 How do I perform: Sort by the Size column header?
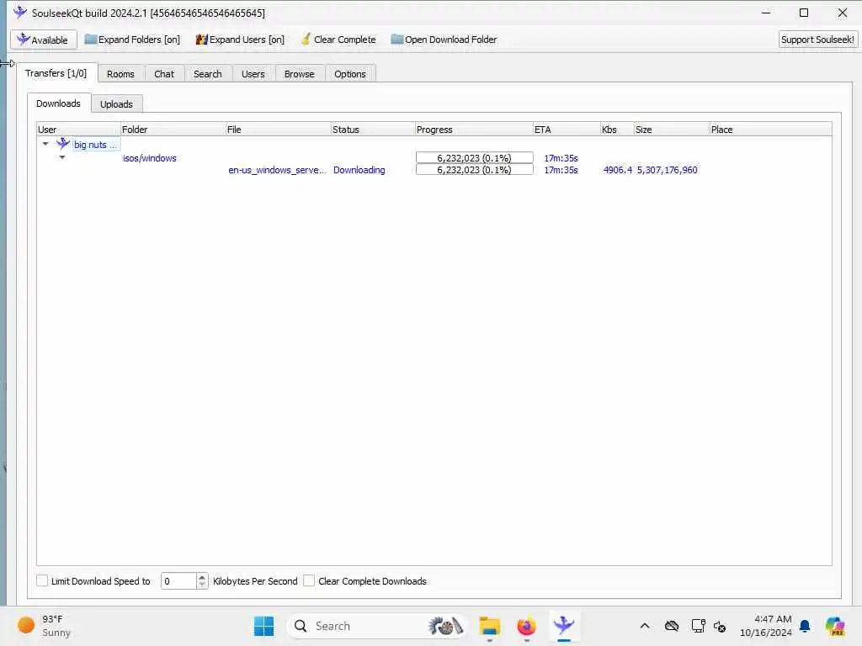[x=671, y=130]
